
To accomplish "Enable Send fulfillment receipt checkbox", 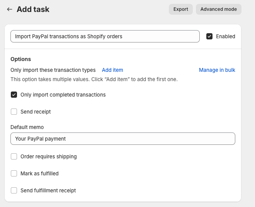I will click(14, 190).
